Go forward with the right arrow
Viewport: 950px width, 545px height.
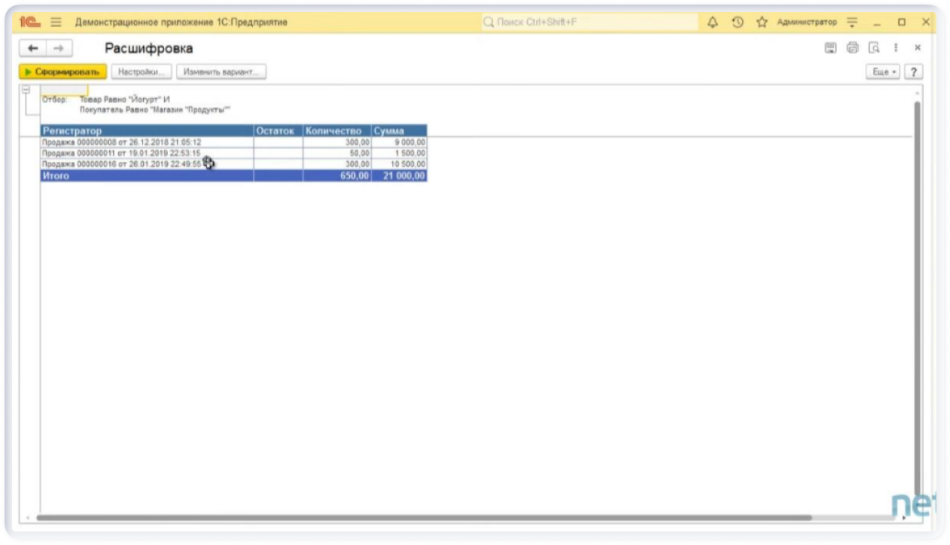point(59,48)
